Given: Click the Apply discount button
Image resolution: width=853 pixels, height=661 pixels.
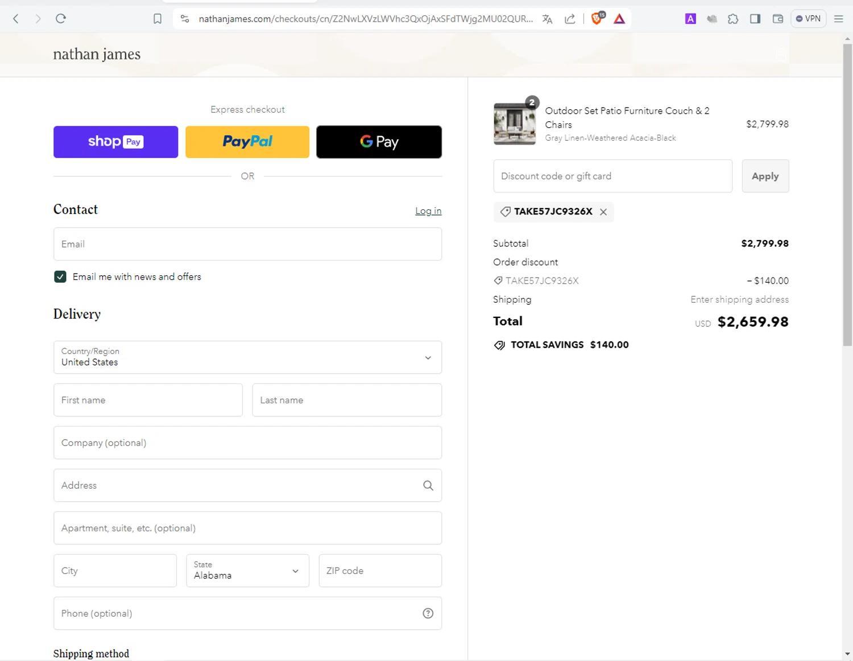Looking at the screenshot, I should click(x=765, y=176).
